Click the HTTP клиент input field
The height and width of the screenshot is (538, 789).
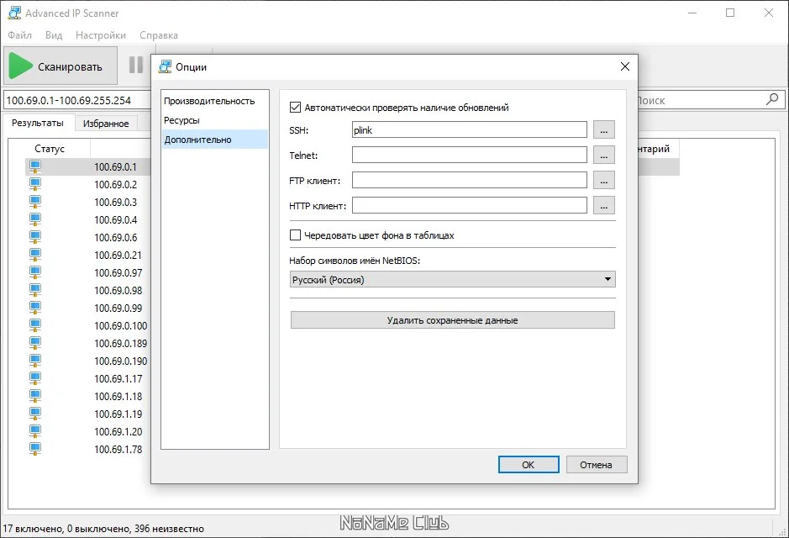470,205
